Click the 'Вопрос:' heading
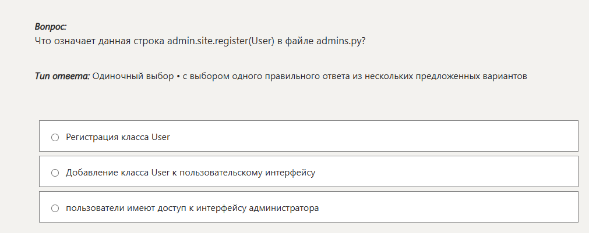589x233 pixels. 51,27
